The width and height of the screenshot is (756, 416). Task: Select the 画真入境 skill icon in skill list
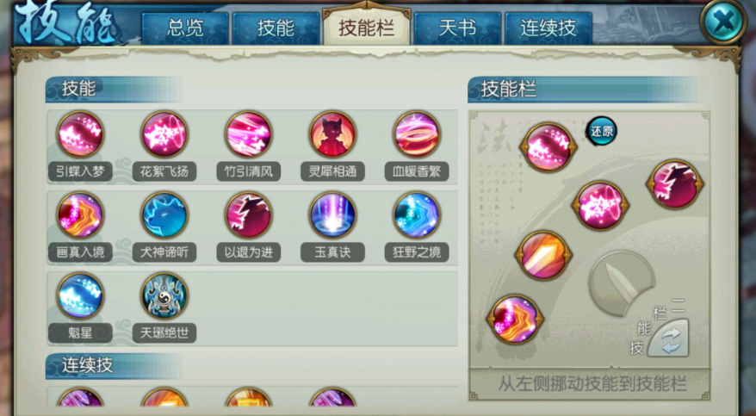click(x=80, y=215)
